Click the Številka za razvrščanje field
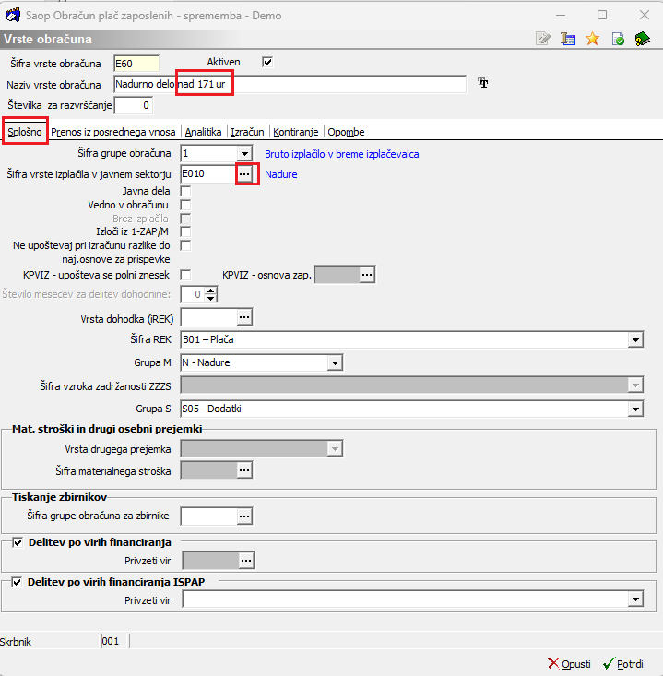This screenshot has height=676, width=663. pyautogui.click(x=133, y=105)
